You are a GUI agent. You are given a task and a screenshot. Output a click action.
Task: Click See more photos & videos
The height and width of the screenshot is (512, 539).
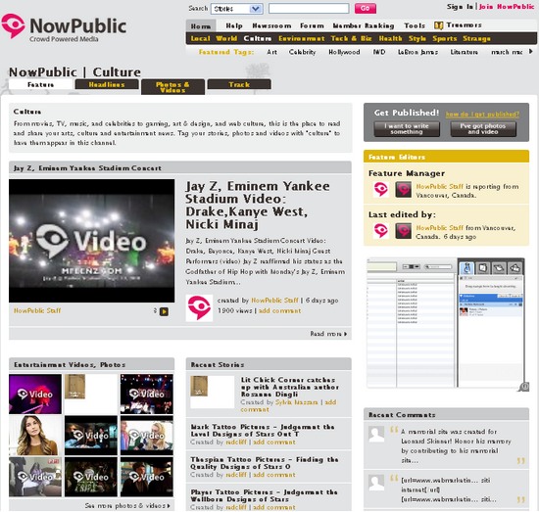coord(127,506)
